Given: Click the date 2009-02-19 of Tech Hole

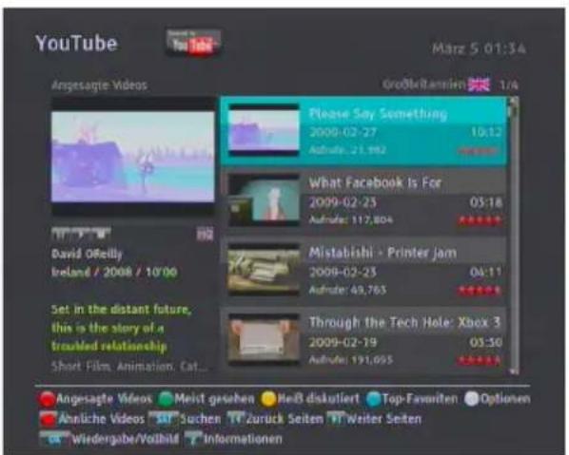Looking at the screenshot, I should [343, 342].
